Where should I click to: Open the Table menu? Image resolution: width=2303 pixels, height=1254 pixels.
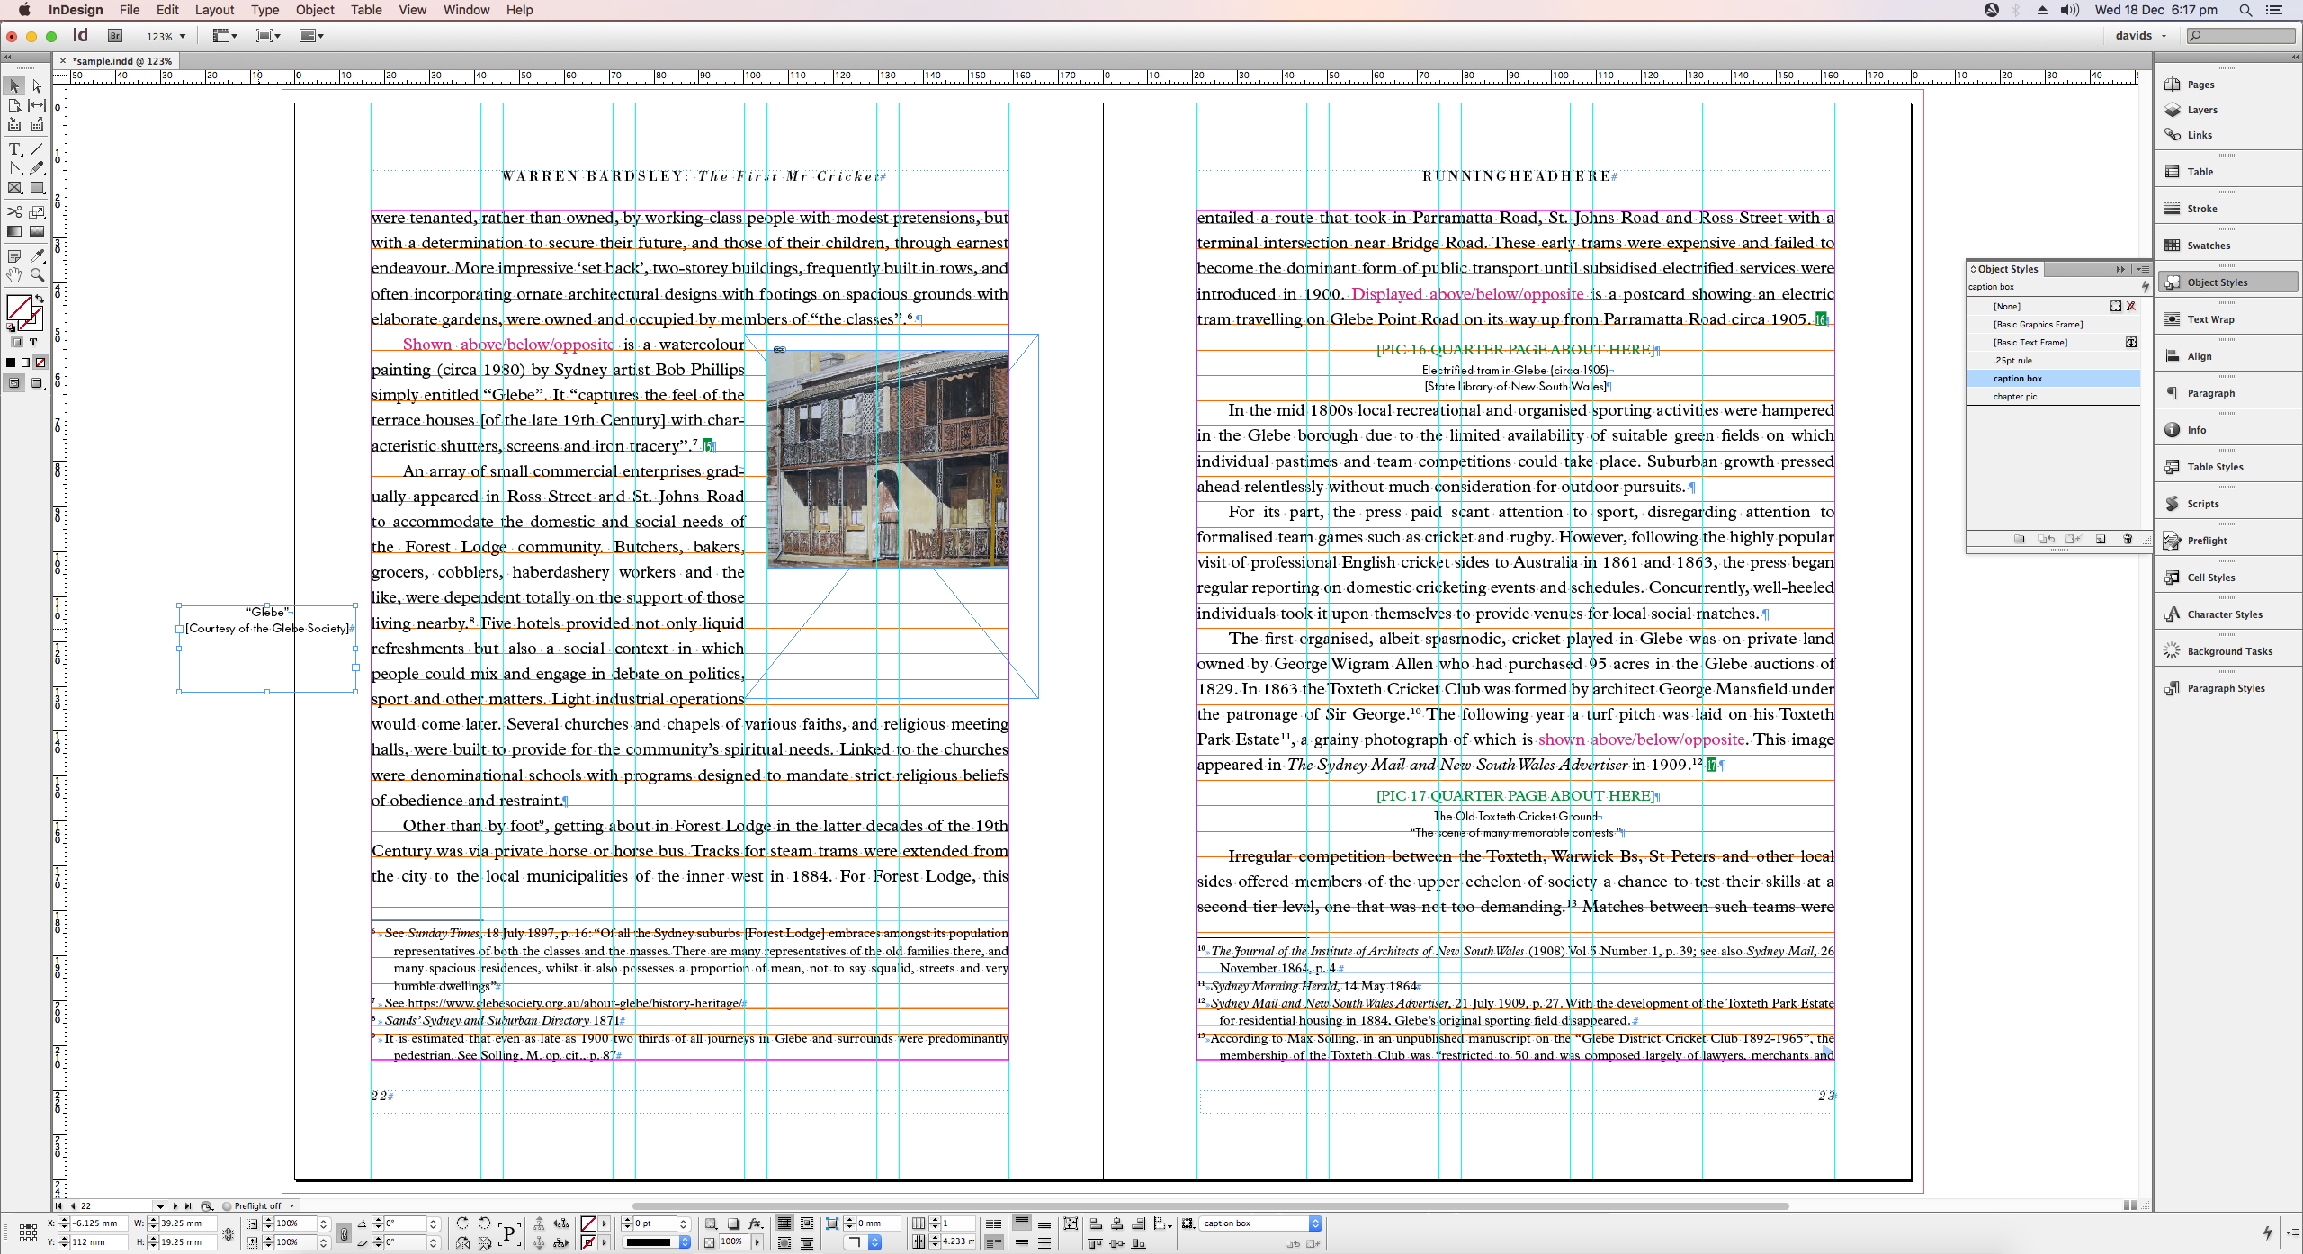click(365, 10)
